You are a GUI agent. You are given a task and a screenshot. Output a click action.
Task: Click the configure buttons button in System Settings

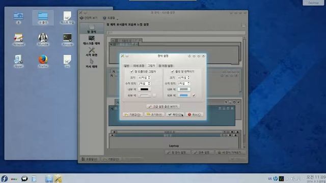[x=203, y=152]
